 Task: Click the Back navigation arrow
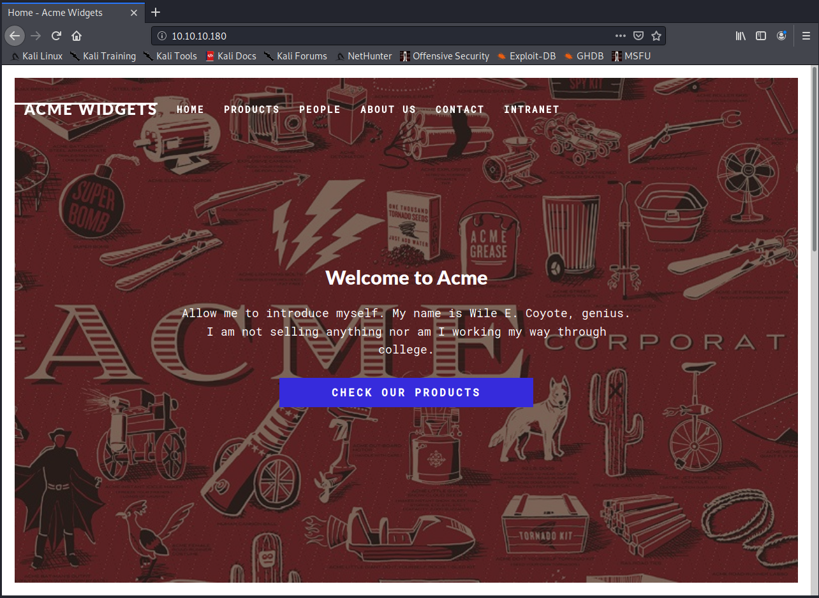(14, 36)
